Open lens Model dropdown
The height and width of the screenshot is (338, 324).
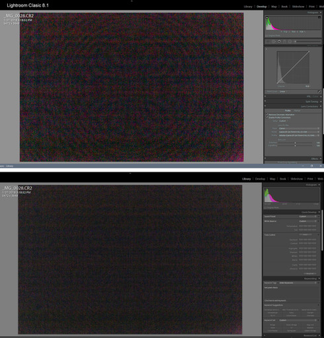(299, 132)
